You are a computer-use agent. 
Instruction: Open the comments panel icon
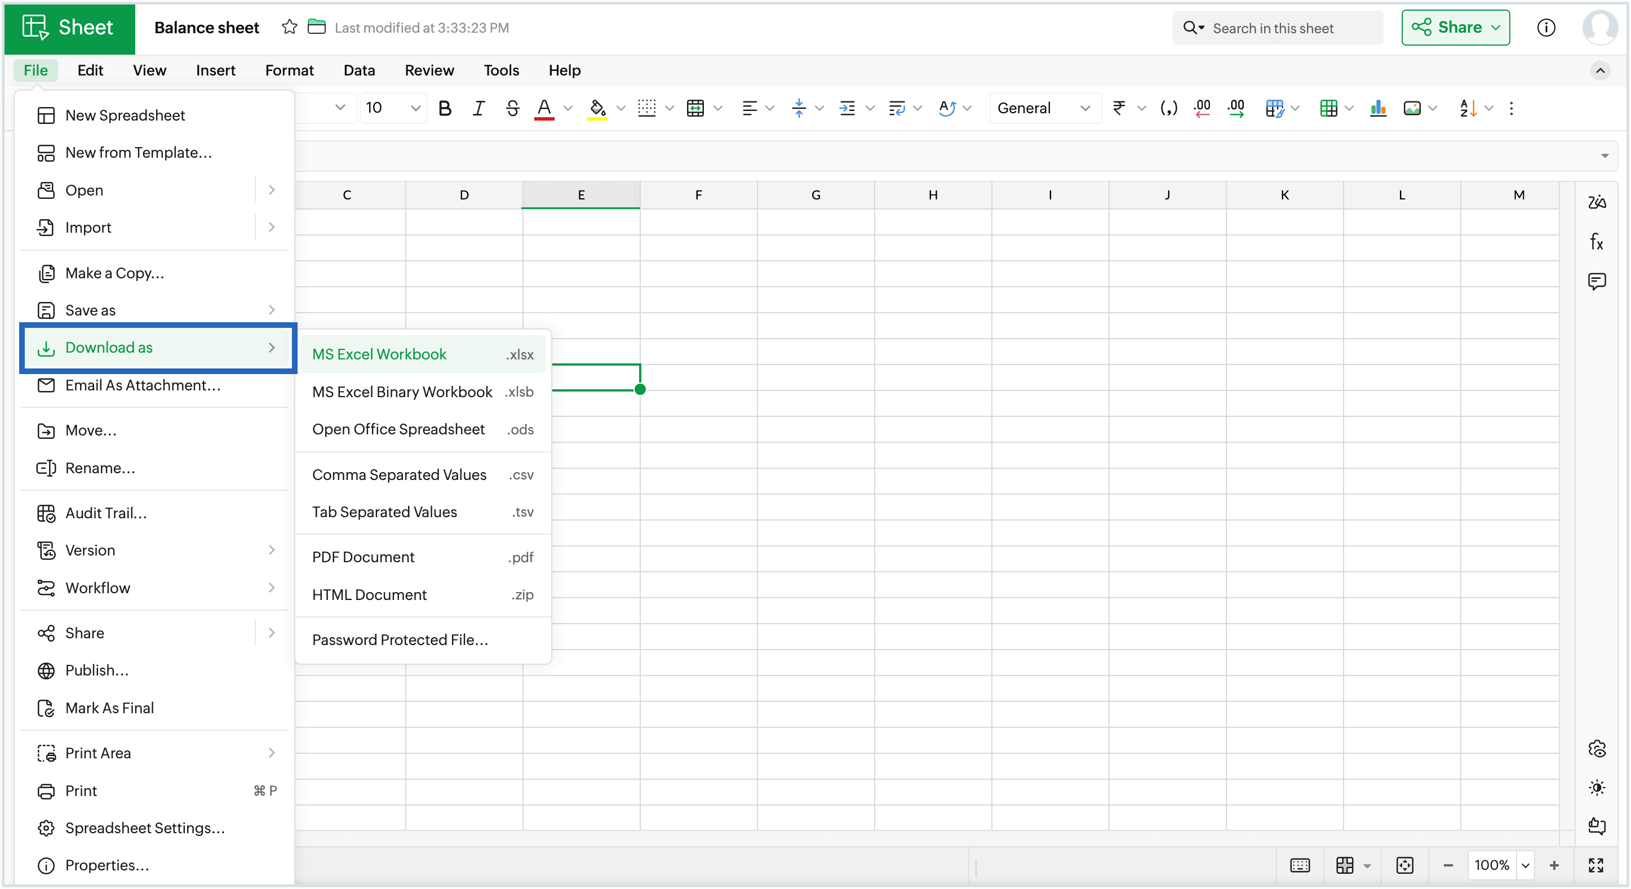pyautogui.click(x=1596, y=281)
